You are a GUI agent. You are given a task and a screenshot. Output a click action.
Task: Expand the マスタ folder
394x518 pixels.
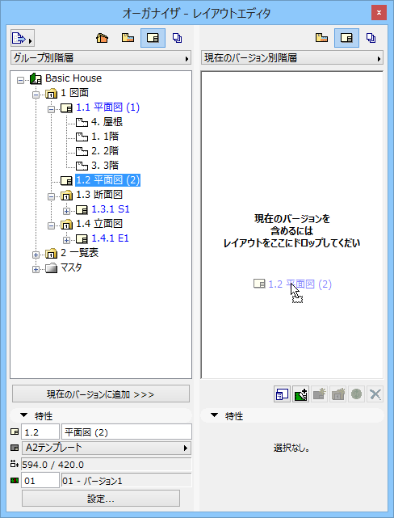pyautogui.click(x=36, y=269)
